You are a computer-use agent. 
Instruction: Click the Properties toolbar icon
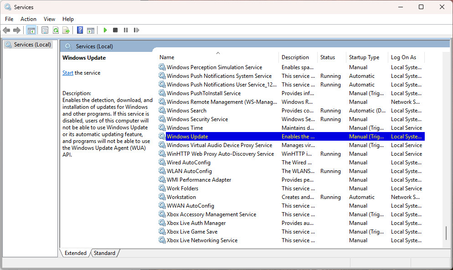[45, 30]
